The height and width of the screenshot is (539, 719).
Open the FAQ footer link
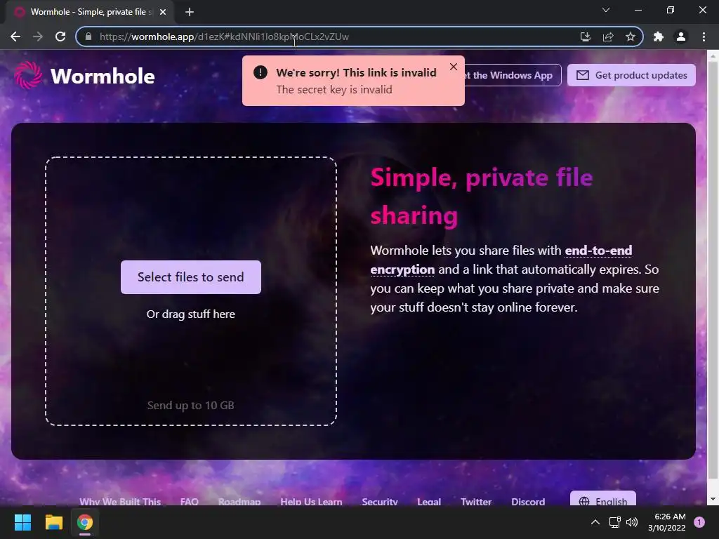[x=190, y=501]
